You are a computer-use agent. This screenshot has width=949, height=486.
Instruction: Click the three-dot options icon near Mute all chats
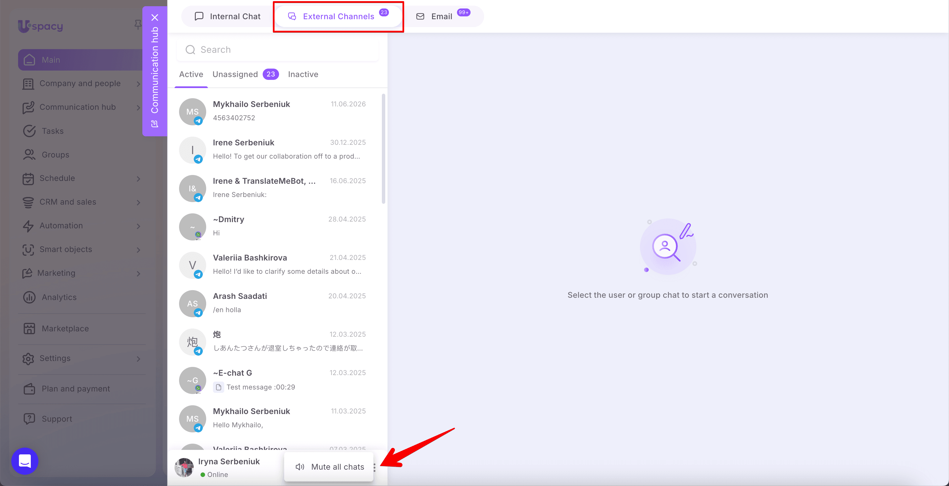374,467
